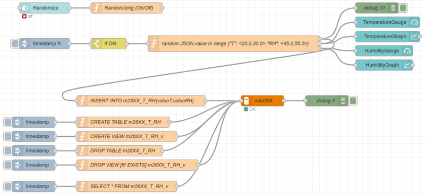Select the HumidityGraph node label

coord(382,65)
